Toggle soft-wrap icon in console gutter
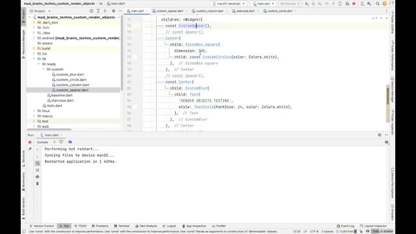This screenshot has width=416, height=234. 38,163
